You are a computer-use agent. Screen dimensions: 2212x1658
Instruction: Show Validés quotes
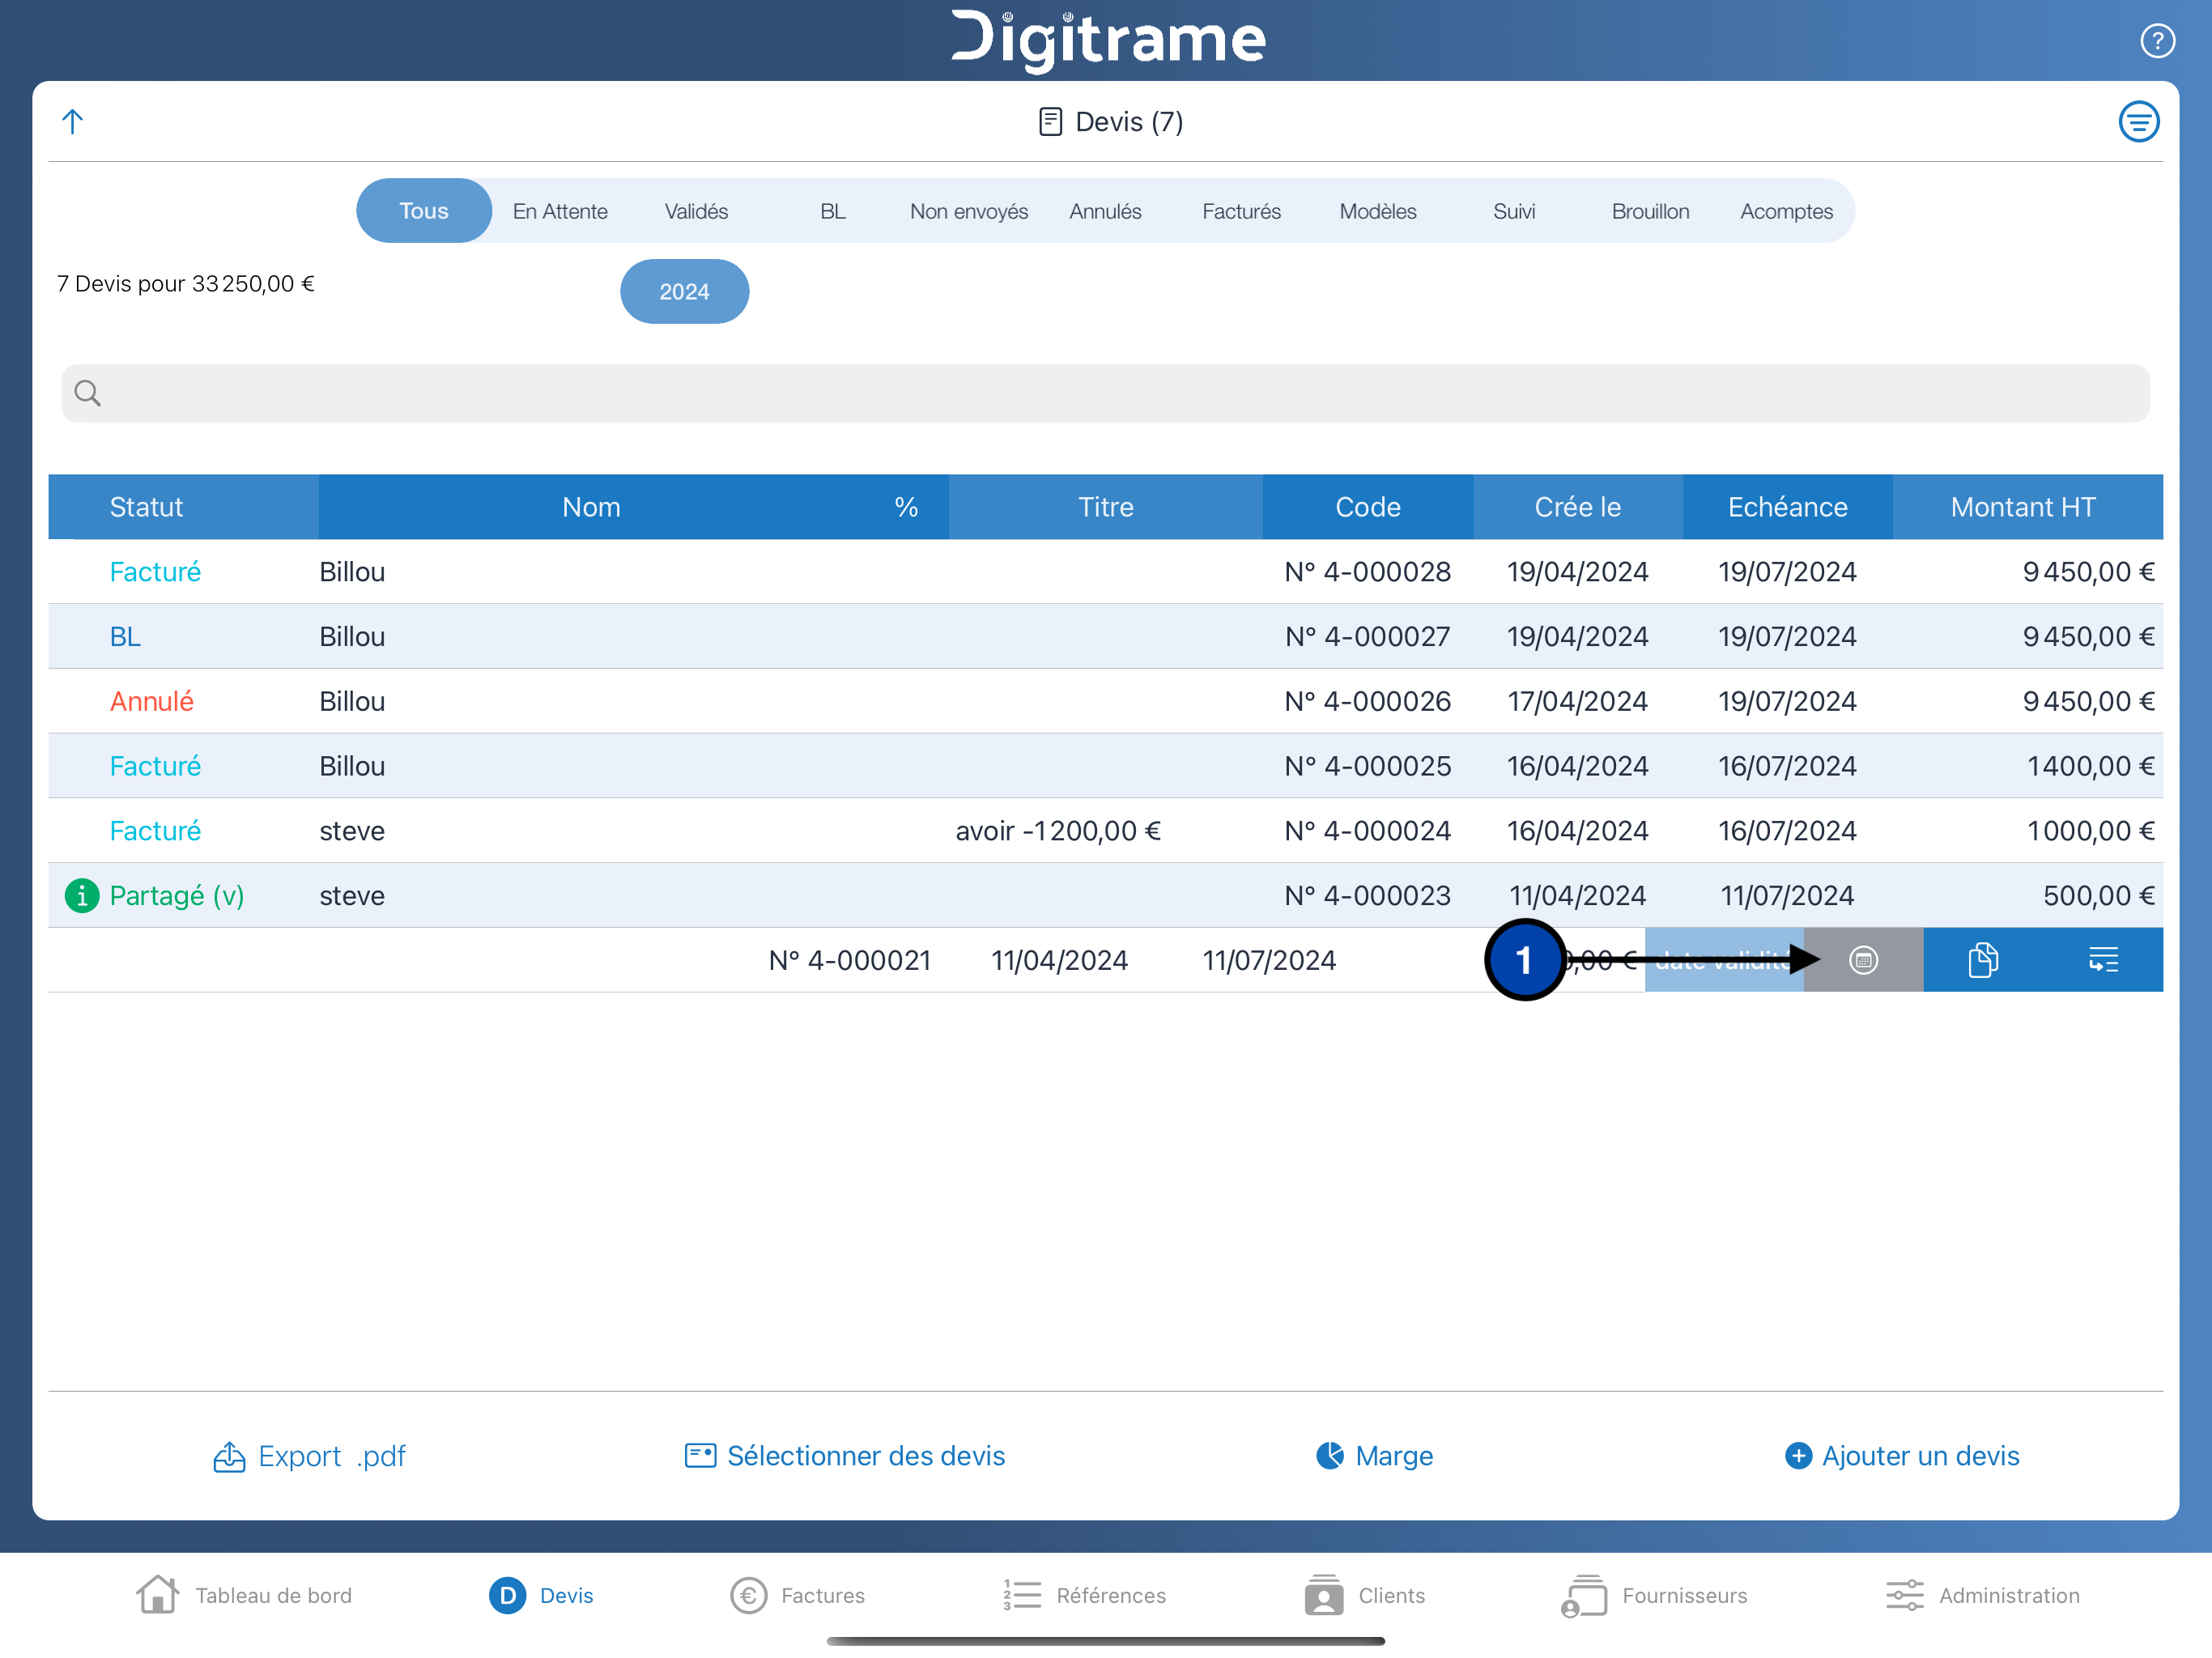(x=696, y=211)
